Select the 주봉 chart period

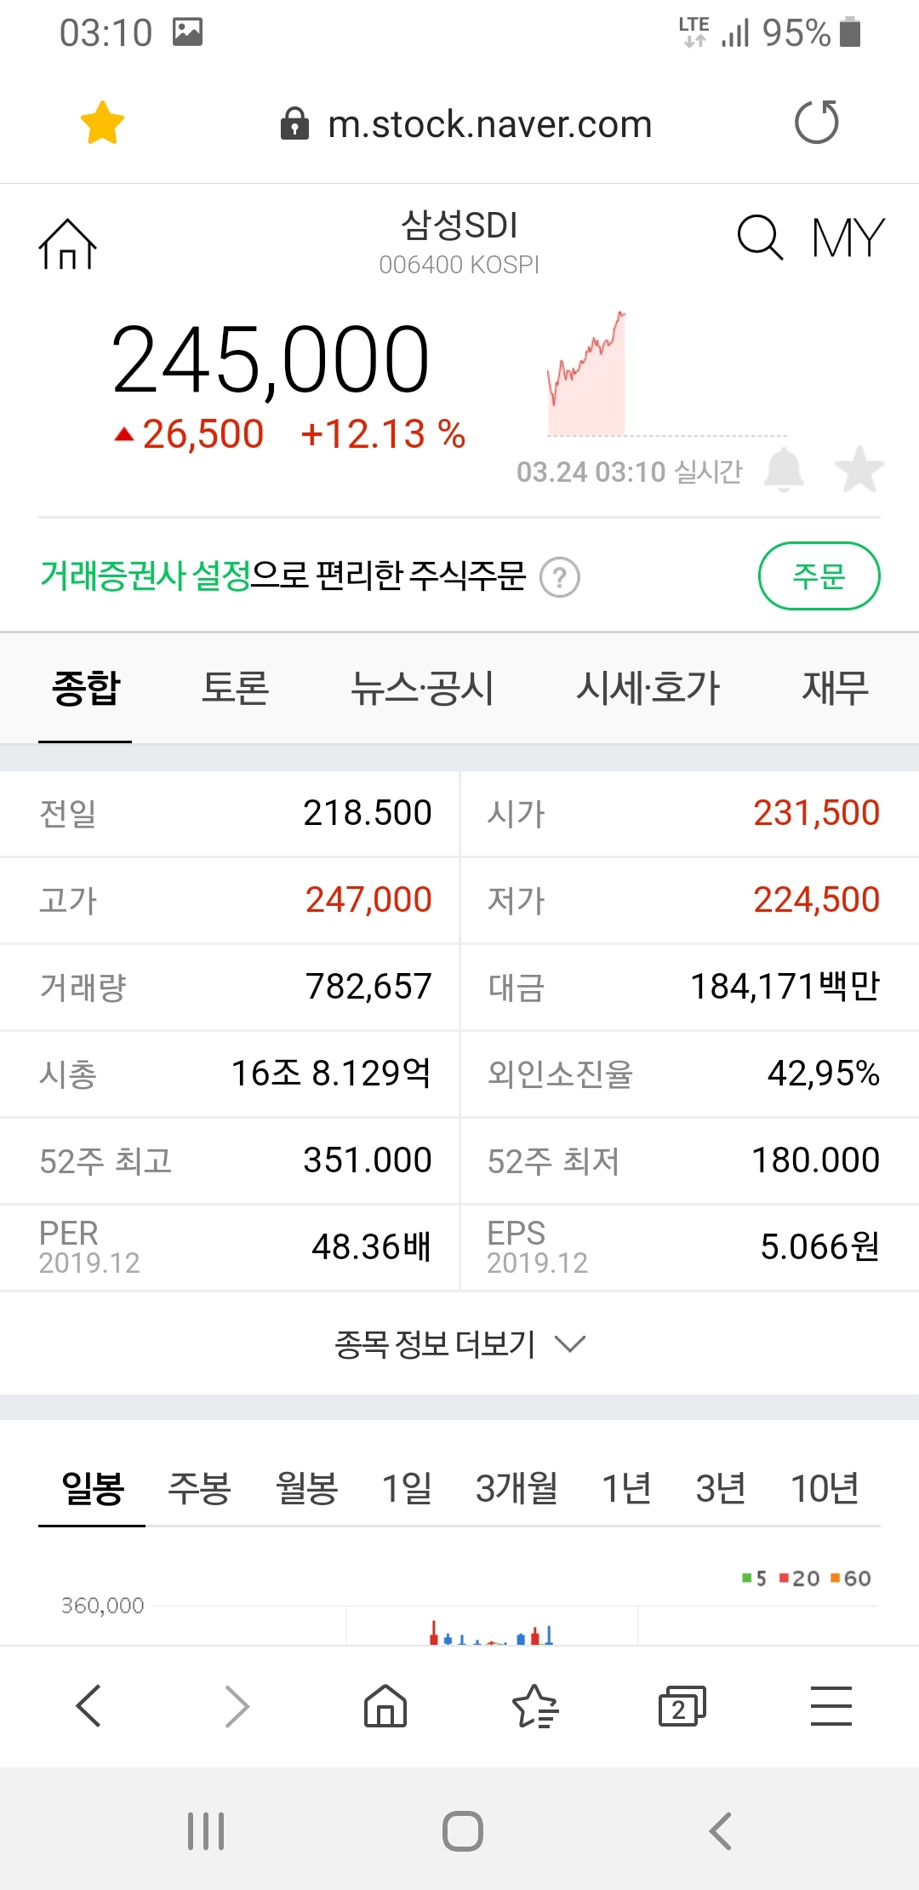[199, 1488]
